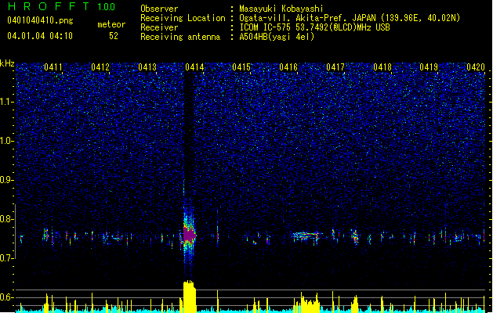The image size is (493, 313).
Task: Click the 0.8 kHz axis label
Action: tap(7, 219)
